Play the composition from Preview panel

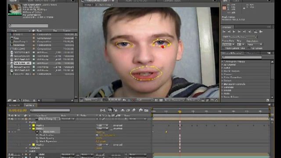coord(234,32)
